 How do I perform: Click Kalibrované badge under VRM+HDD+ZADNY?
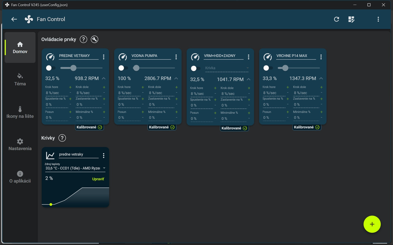tap(234, 128)
